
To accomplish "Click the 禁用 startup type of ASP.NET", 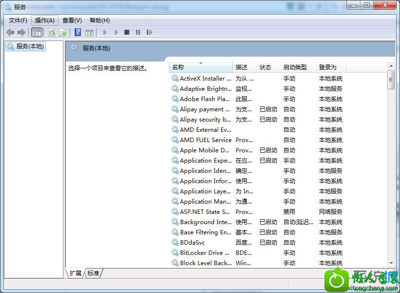I will (x=289, y=212).
